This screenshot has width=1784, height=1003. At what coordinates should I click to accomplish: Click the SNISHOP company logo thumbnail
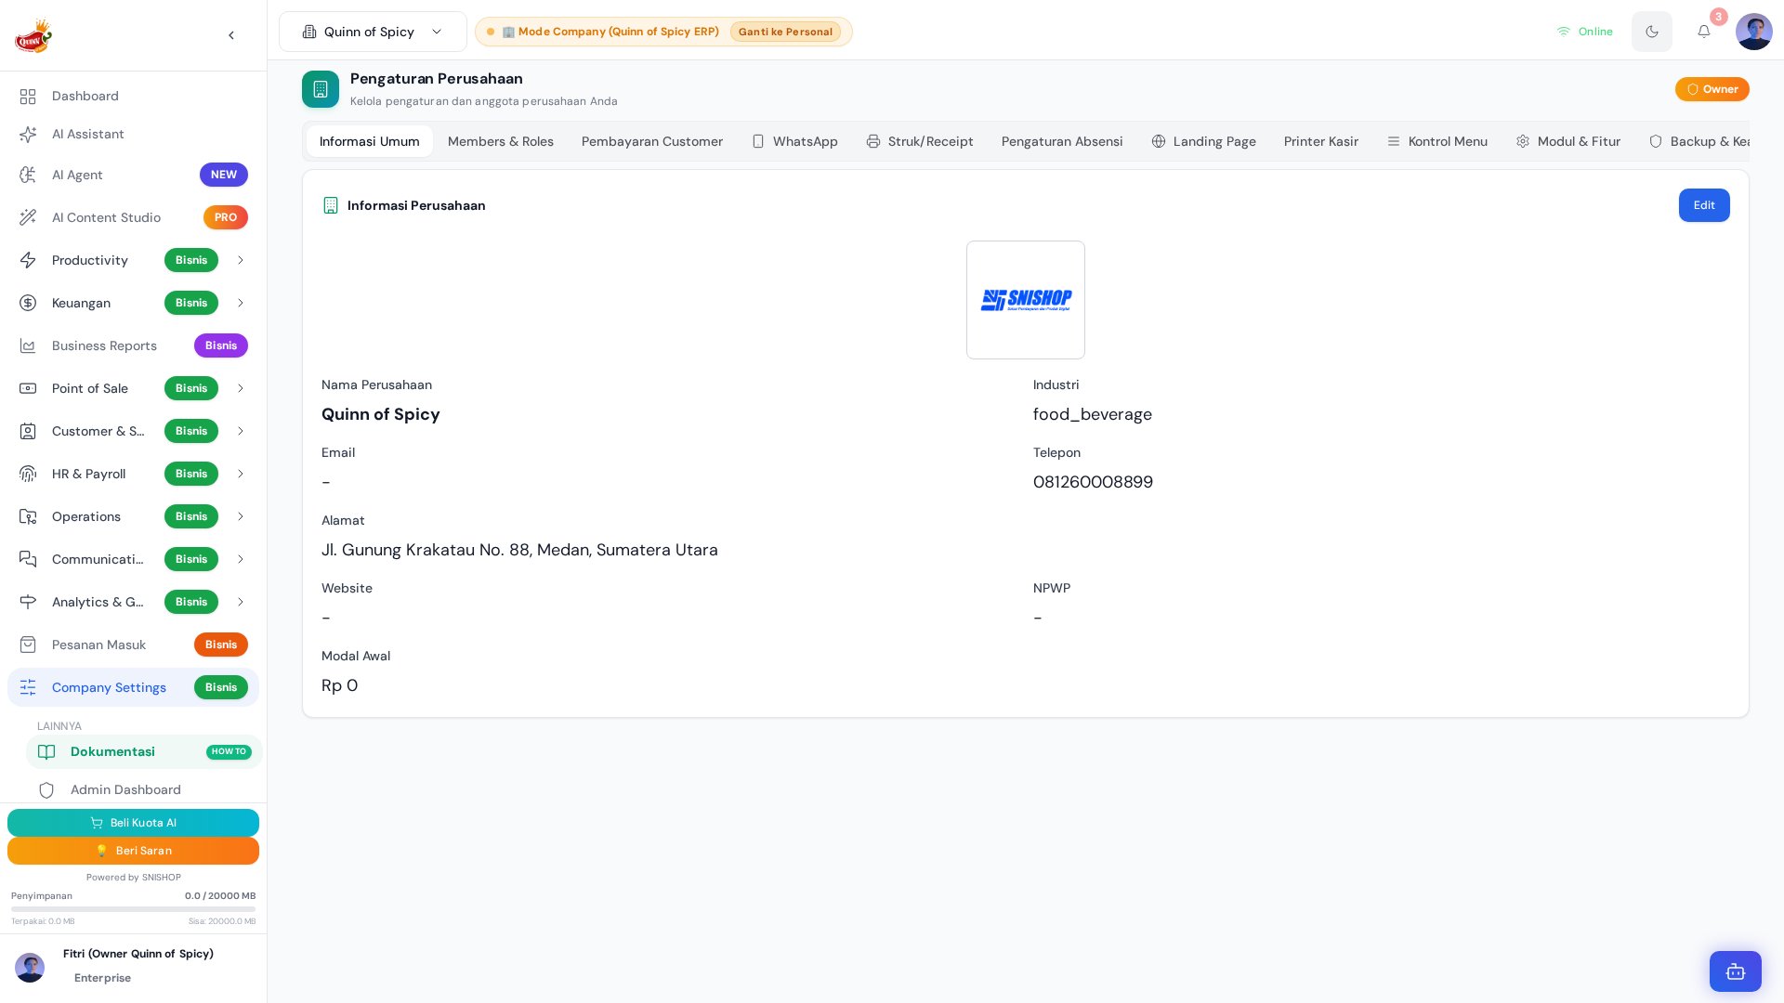tap(1025, 300)
